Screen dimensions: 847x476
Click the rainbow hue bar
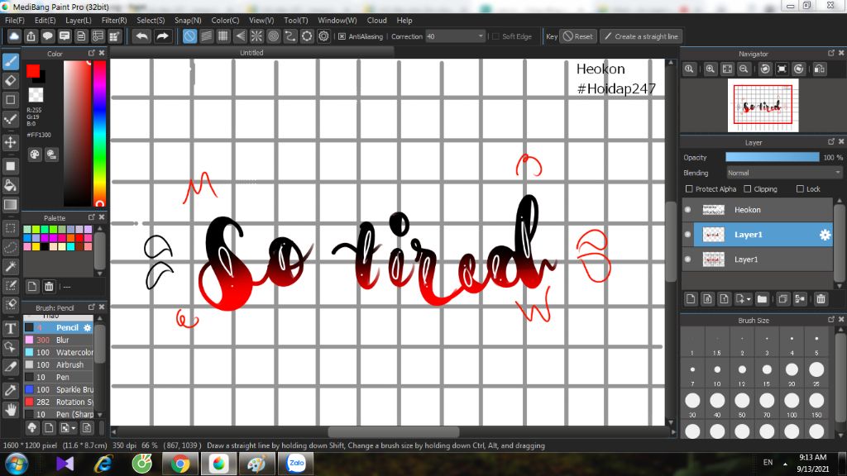tap(99, 133)
